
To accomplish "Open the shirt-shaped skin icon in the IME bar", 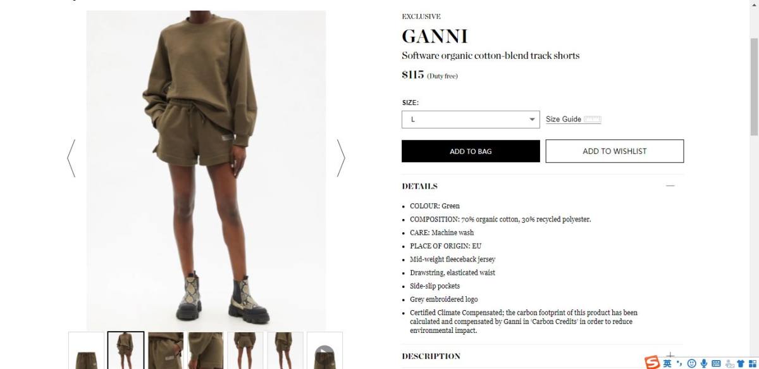I will [740, 363].
